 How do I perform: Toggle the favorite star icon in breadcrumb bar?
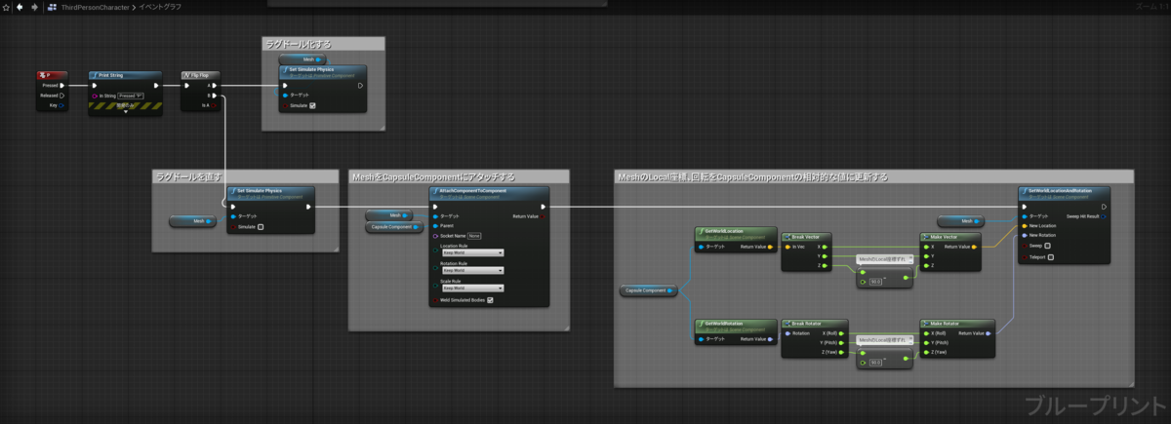click(x=8, y=7)
